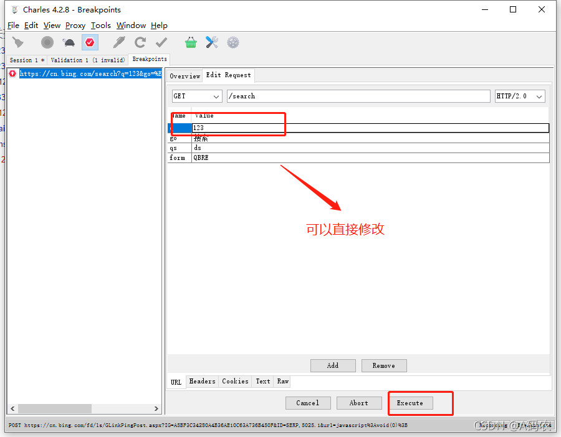Select the form parameter name cell
Screen dimensions: 561x437
(180, 157)
